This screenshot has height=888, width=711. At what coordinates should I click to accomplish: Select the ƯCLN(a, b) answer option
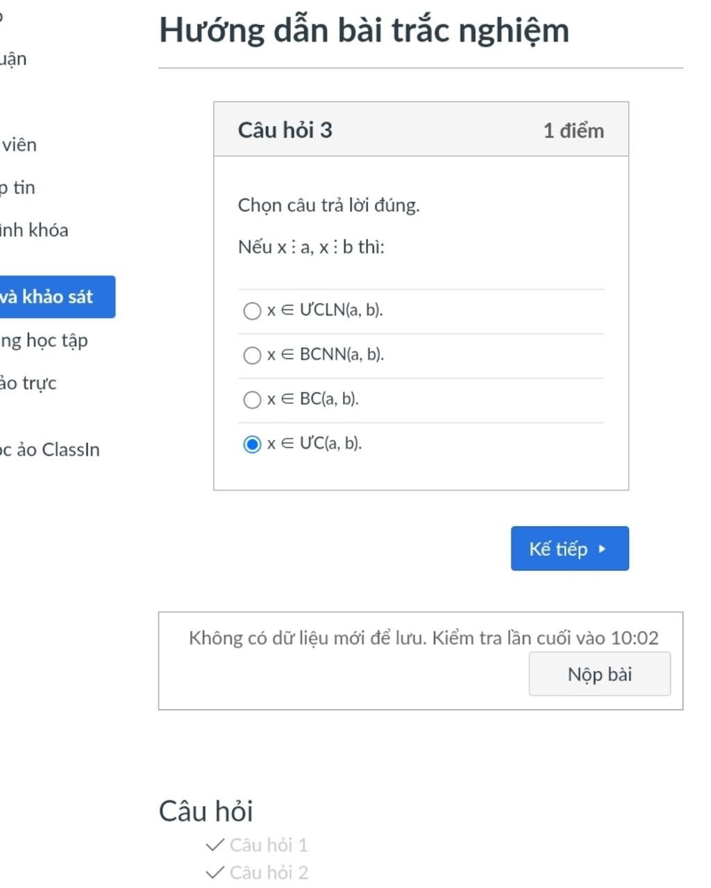[252, 311]
